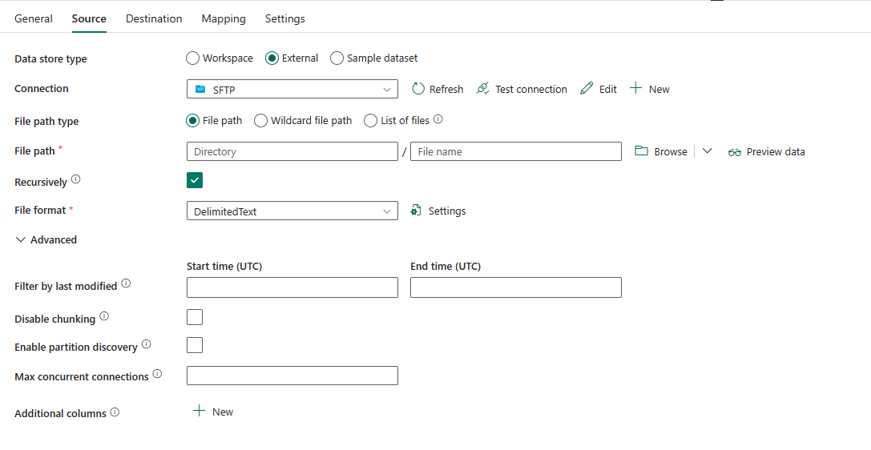Expand the Browse options chevron
Viewport: 871px width, 450px height.
pos(707,151)
